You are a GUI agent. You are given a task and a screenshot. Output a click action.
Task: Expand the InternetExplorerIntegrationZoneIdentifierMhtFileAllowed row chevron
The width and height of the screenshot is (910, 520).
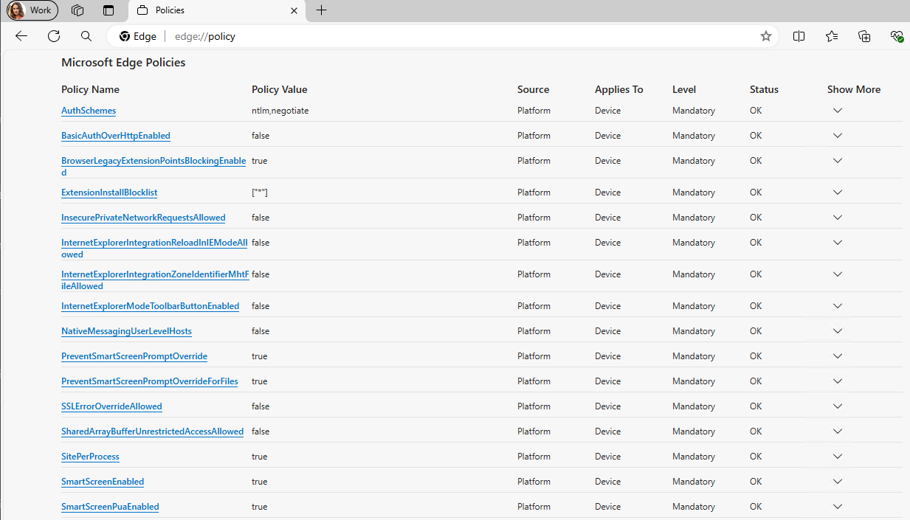tap(837, 274)
